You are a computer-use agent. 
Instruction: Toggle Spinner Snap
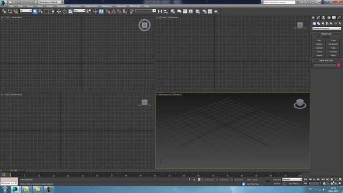(125, 11)
